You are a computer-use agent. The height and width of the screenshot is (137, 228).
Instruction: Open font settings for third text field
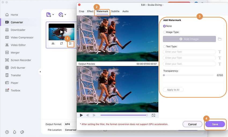pos(220,64)
